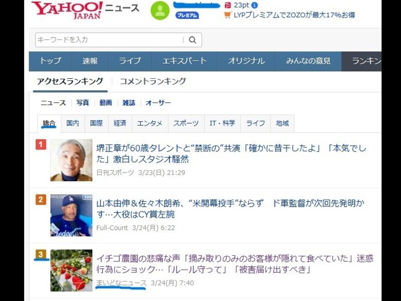The width and height of the screenshot is (401, 301).
Task: Switch to コメントランキング tab
Action: 153,81
